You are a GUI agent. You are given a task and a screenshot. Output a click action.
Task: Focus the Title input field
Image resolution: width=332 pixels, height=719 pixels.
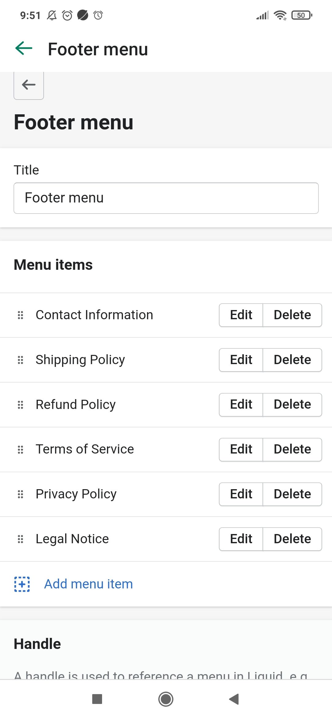click(166, 198)
